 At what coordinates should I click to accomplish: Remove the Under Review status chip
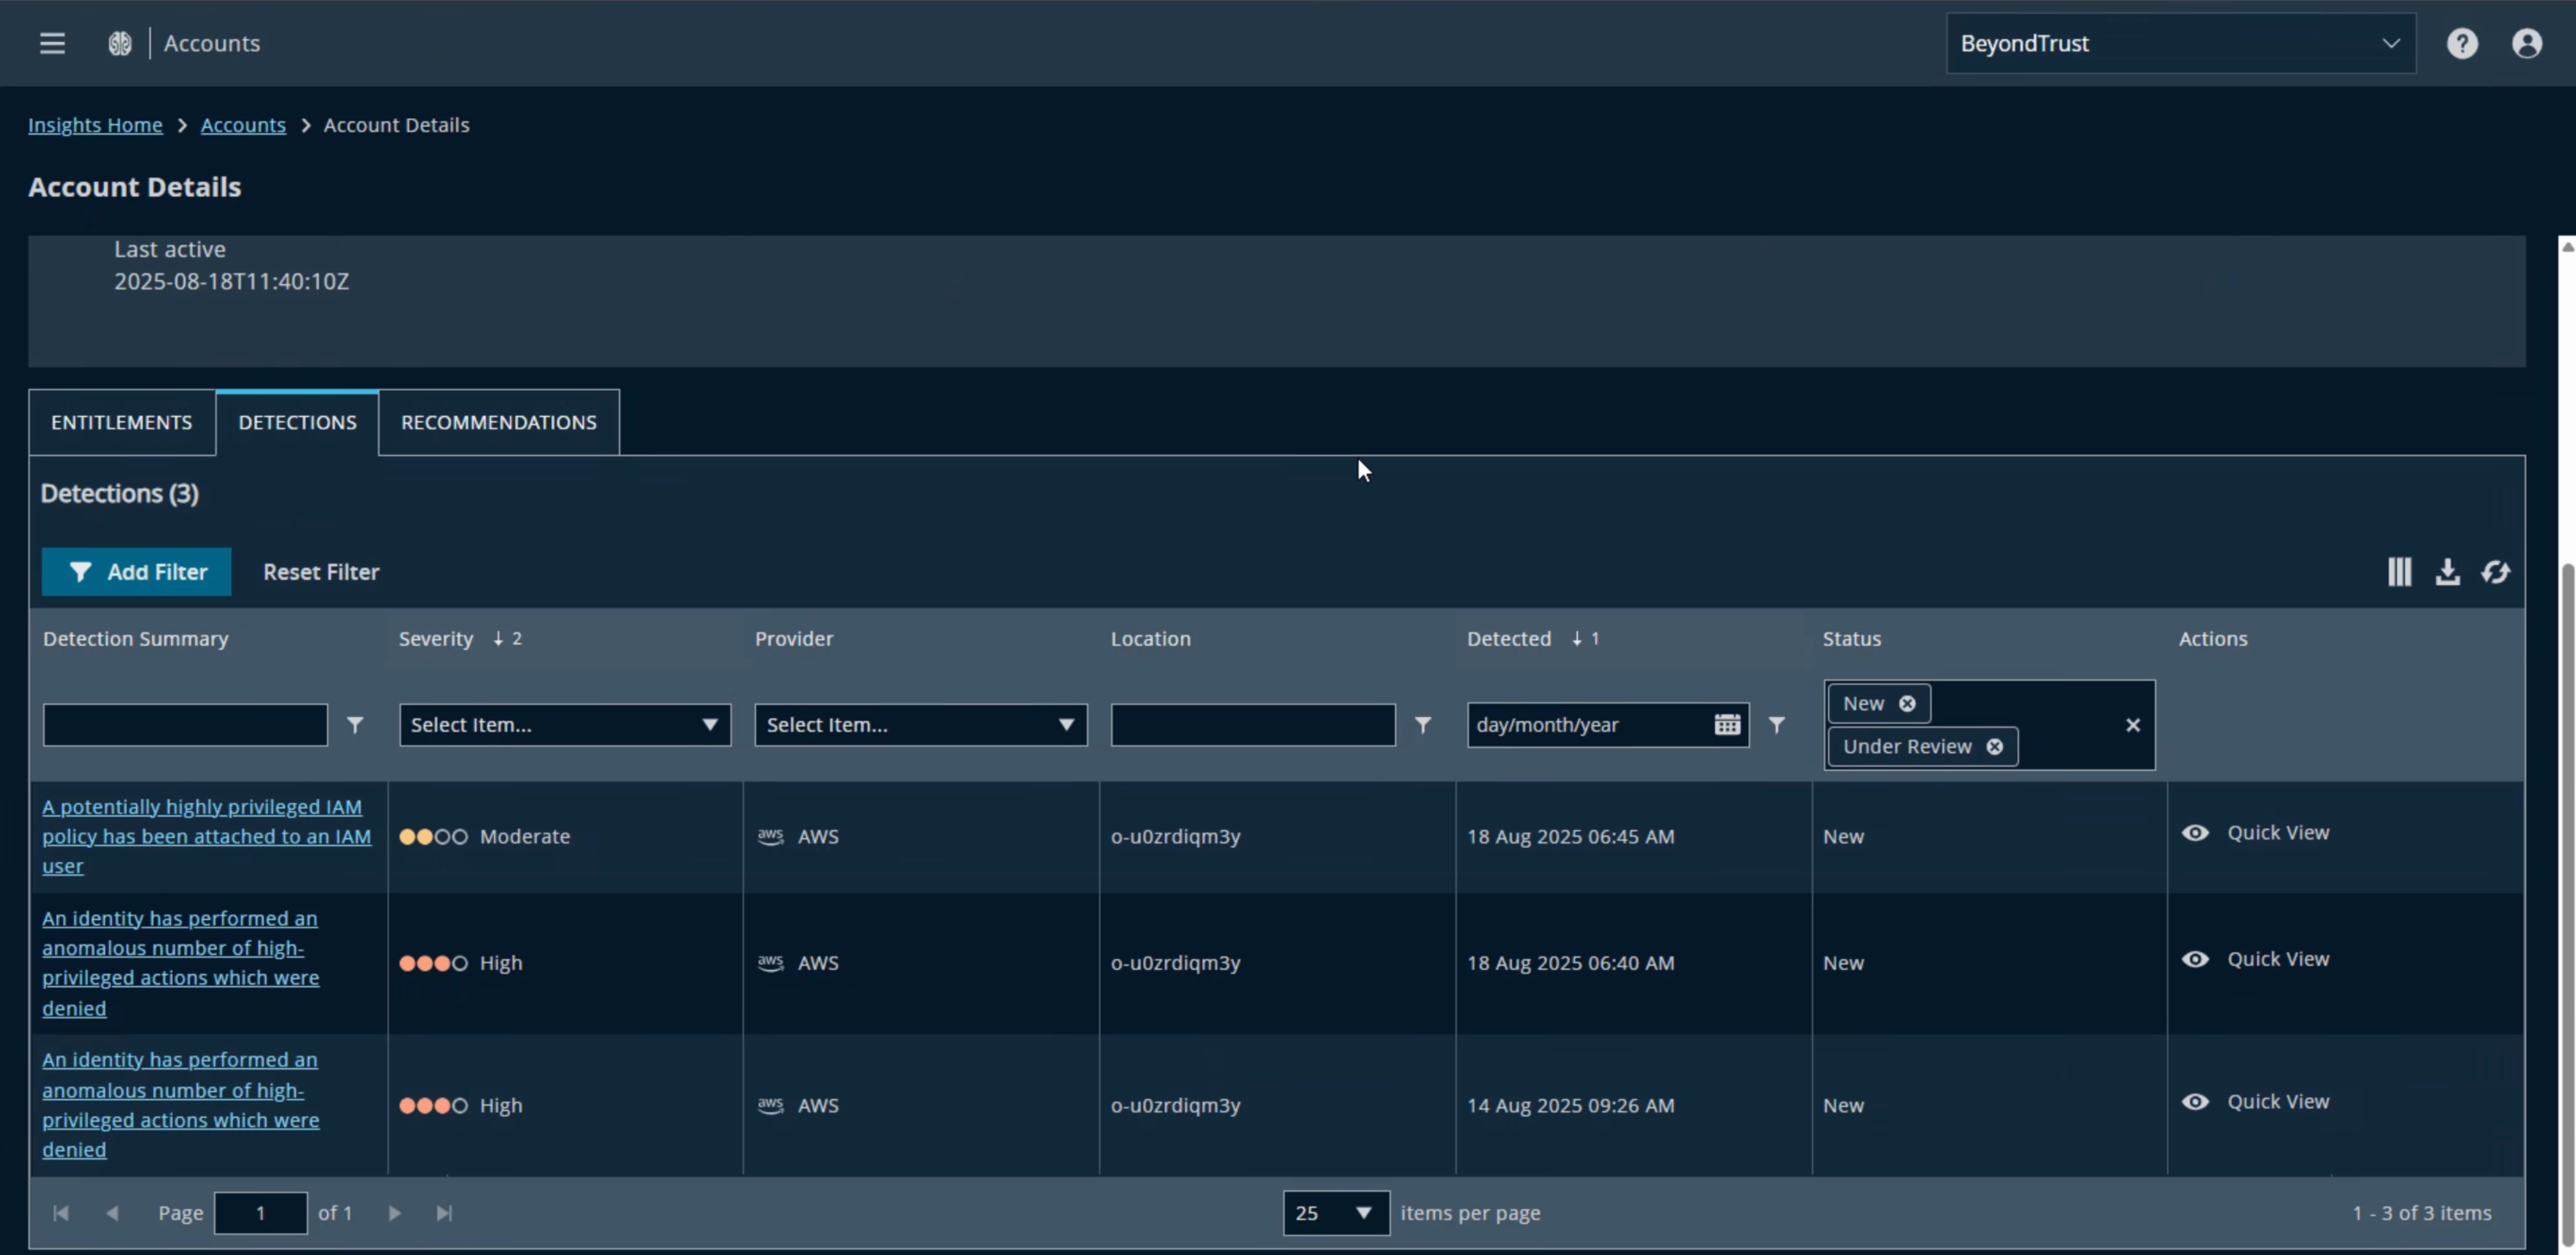1995,746
